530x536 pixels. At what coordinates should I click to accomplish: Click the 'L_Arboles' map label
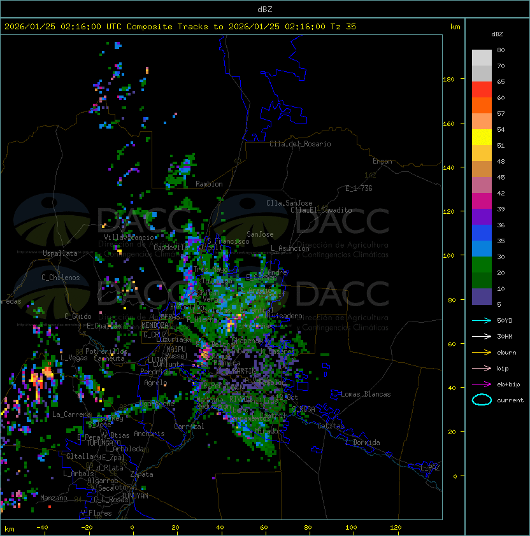tap(78, 474)
